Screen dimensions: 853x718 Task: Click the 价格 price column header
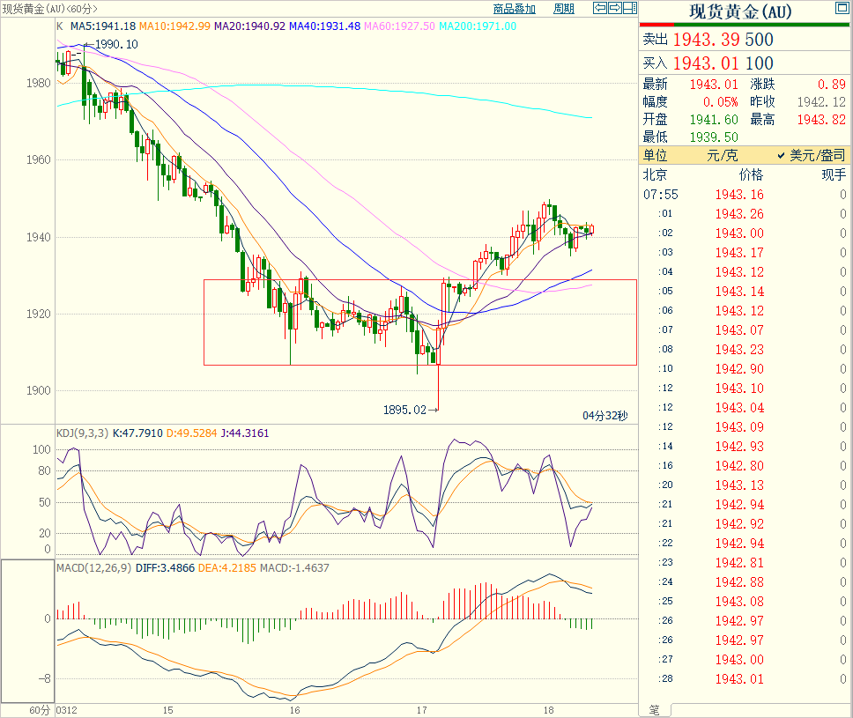click(x=751, y=174)
